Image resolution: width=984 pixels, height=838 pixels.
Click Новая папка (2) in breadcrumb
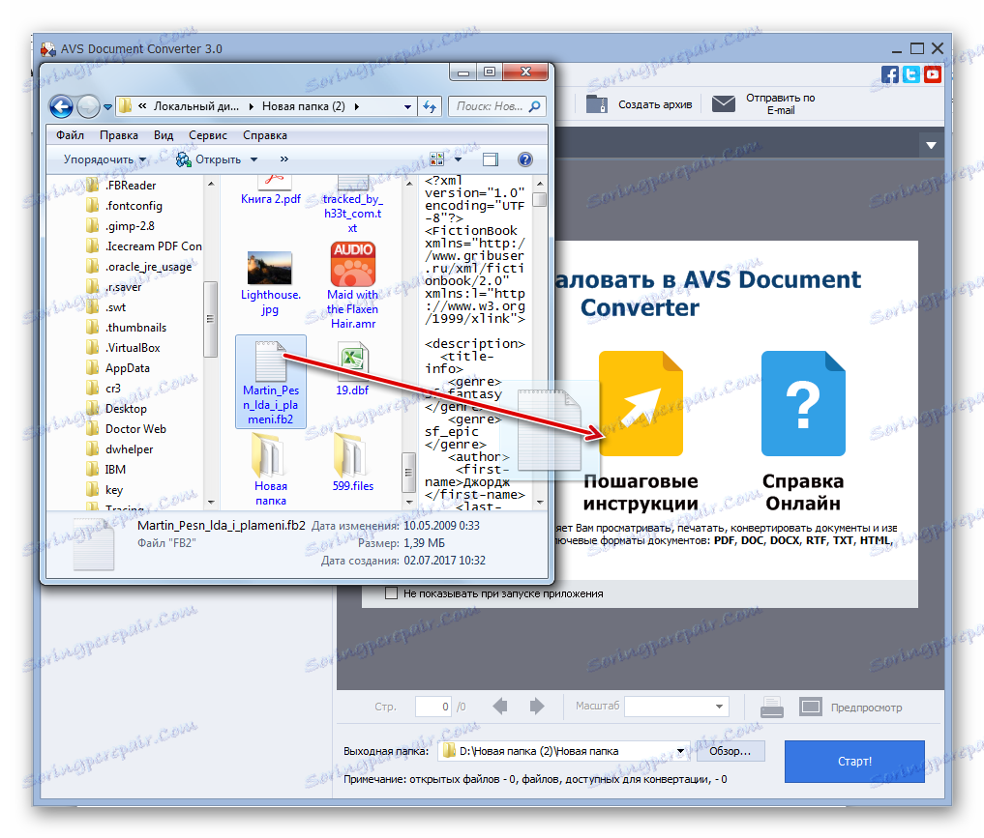coord(304,106)
